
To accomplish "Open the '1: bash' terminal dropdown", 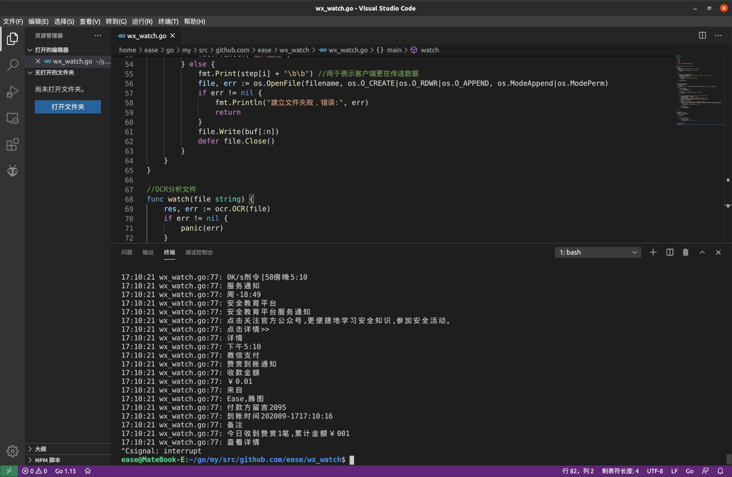I will (598, 252).
